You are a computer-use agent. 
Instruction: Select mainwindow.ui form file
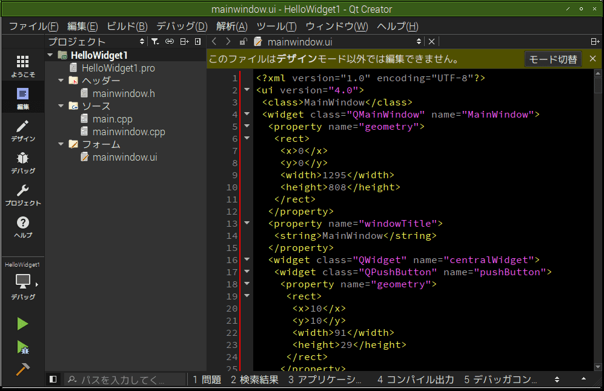click(125, 158)
